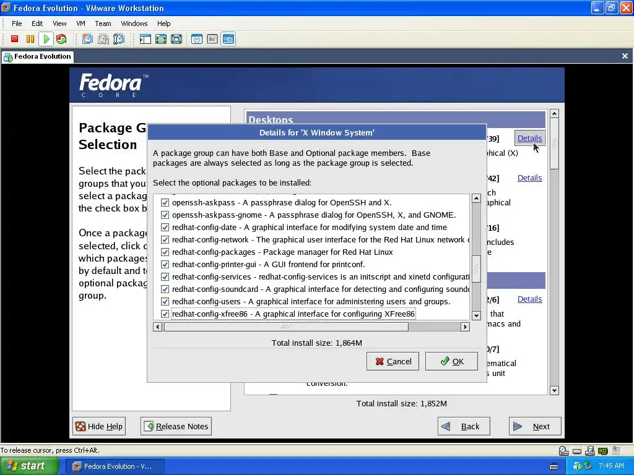Click the package groups panel scrollbar thumb
This screenshot has height=475, width=634.
(554, 143)
